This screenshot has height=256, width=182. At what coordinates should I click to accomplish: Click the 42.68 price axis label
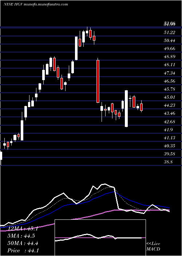tap(170, 122)
